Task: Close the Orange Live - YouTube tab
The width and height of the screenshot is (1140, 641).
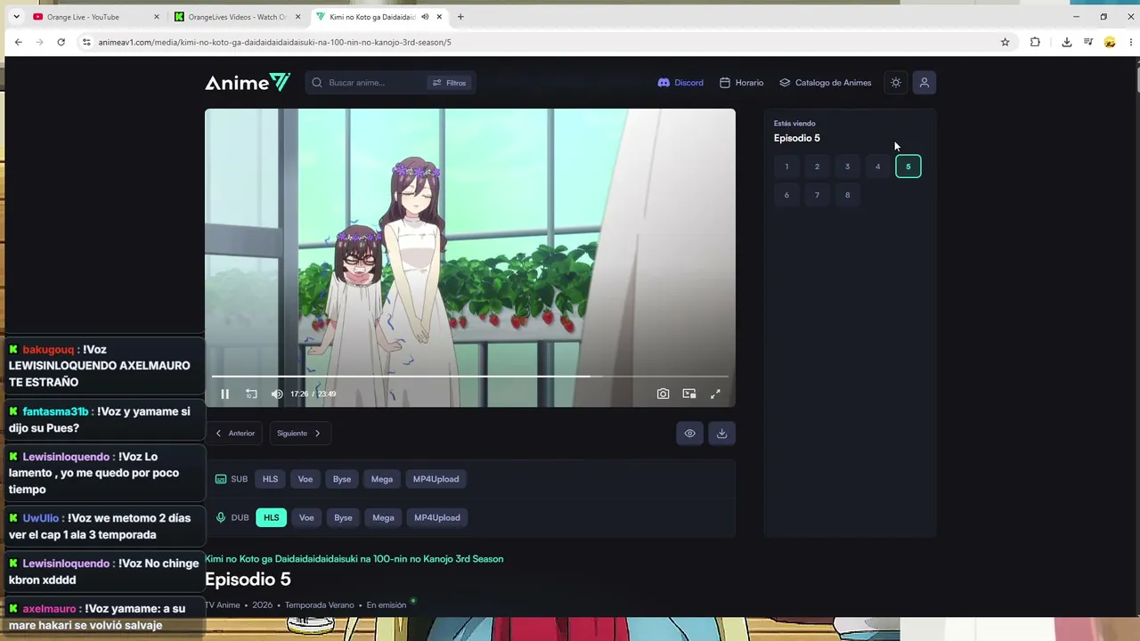Action: tap(157, 17)
